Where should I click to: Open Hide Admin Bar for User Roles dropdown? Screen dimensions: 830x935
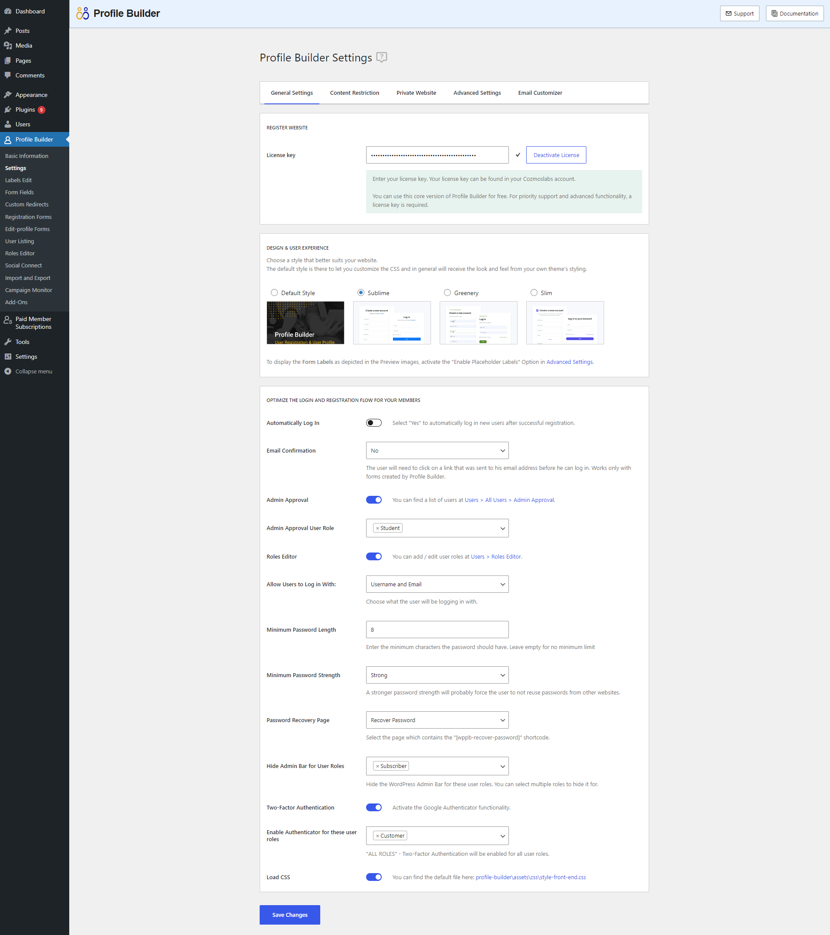tap(437, 766)
